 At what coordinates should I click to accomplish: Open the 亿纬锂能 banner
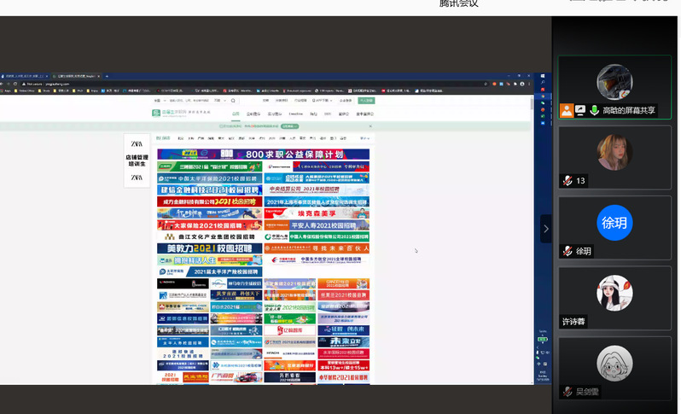289,330
